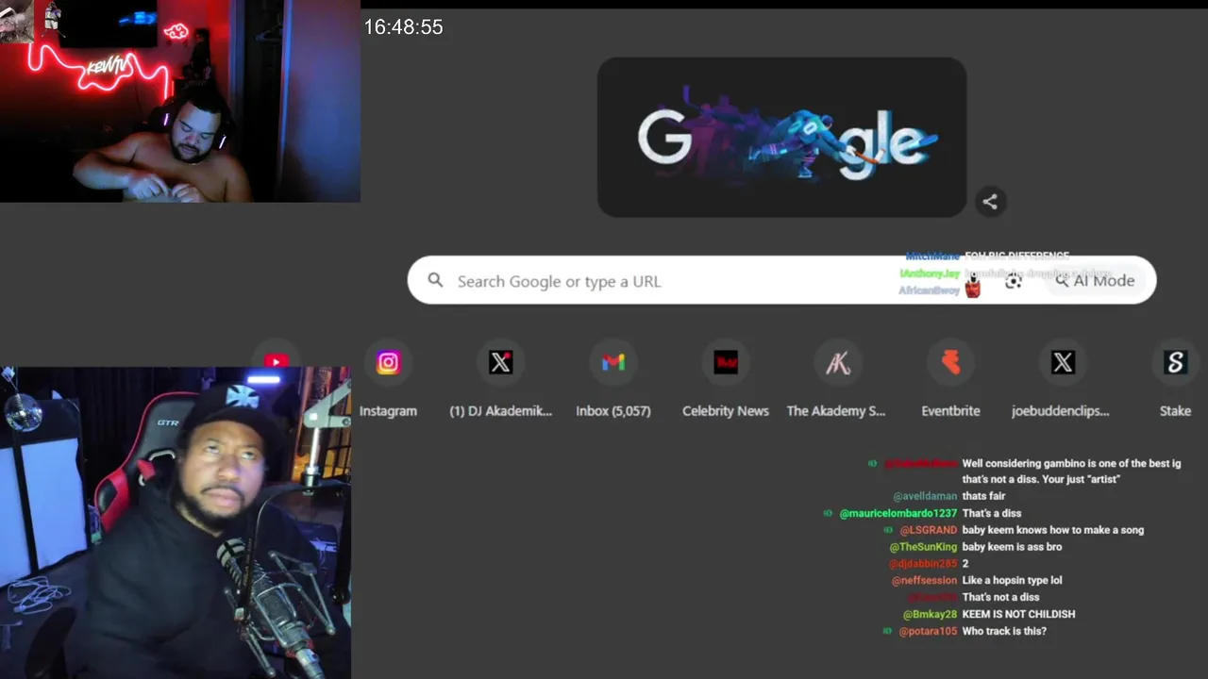Click the AI Mode button
The image size is (1208, 679).
pos(1095,280)
